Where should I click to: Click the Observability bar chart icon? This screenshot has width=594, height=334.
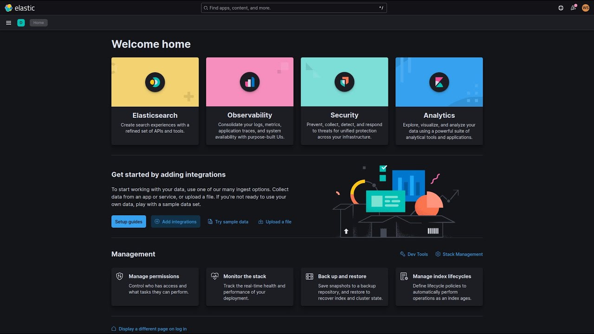coord(250,82)
